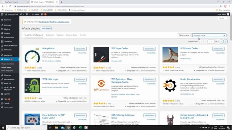Click the WP Super Cache plugin thumbnail
This screenshot has width=232, height=130.
pyautogui.click(x=101, y=55)
